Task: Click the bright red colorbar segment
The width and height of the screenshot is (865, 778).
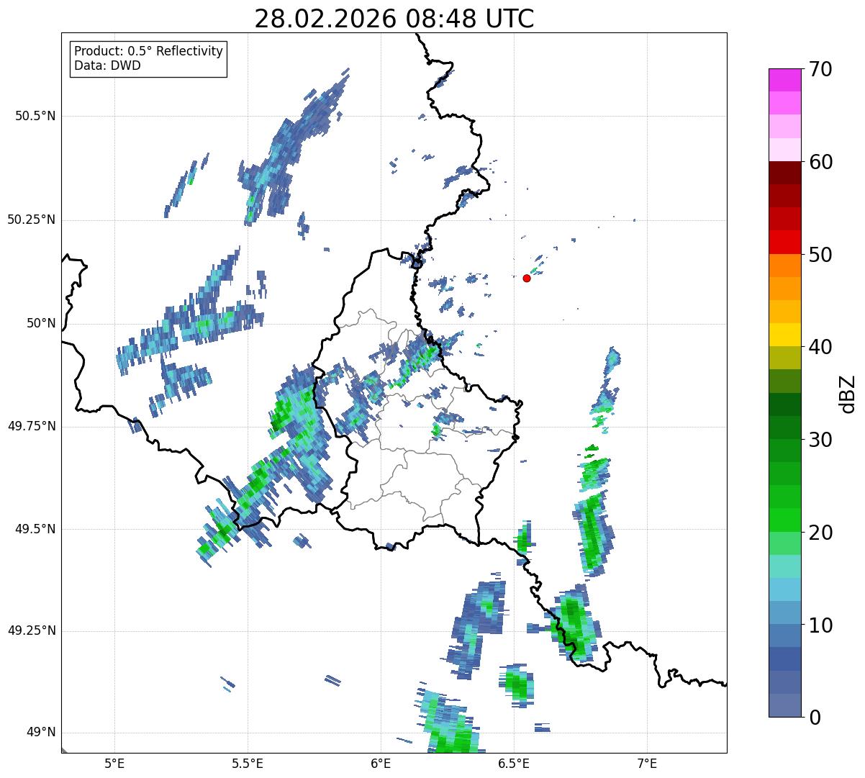Action: tap(784, 242)
